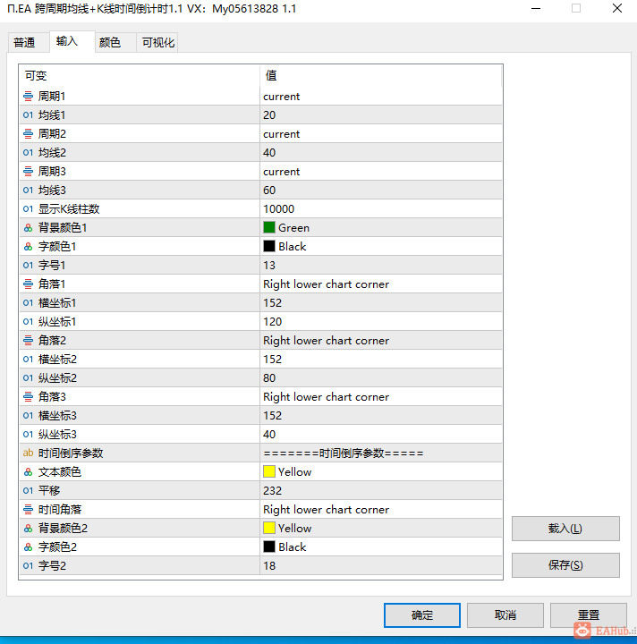This screenshot has height=644, width=637.
Task: Close the settings dialog window
Action: (x=617, y=8)
